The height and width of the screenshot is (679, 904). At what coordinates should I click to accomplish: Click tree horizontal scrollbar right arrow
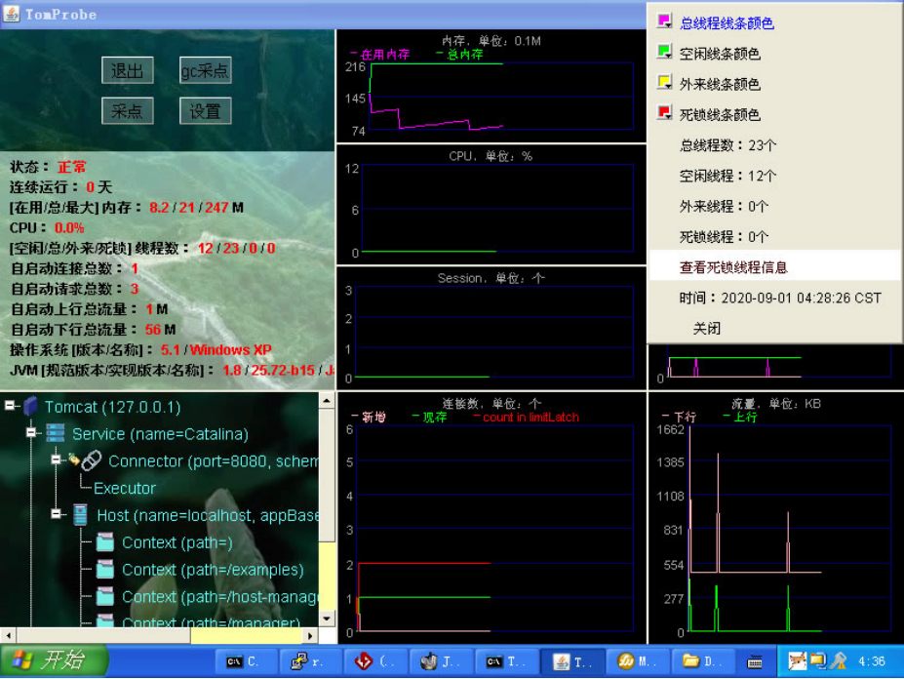(x=310, y=636)
